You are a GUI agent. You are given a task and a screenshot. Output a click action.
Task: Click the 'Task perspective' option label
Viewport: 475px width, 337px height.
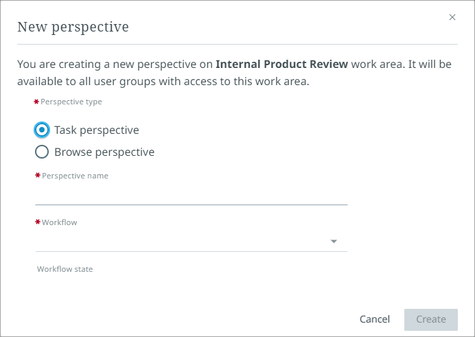97,130
